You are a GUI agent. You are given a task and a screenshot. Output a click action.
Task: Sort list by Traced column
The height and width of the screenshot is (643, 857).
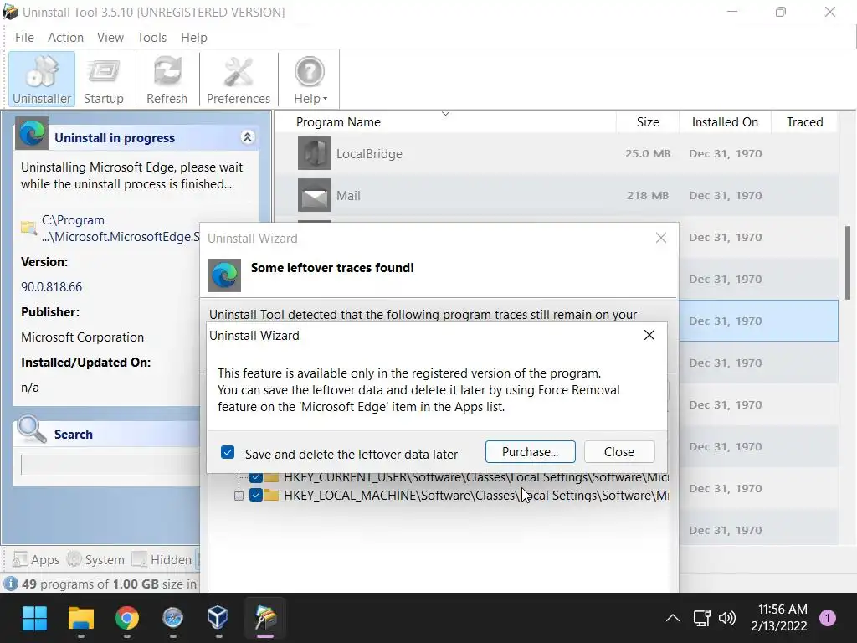pos(804,122)
